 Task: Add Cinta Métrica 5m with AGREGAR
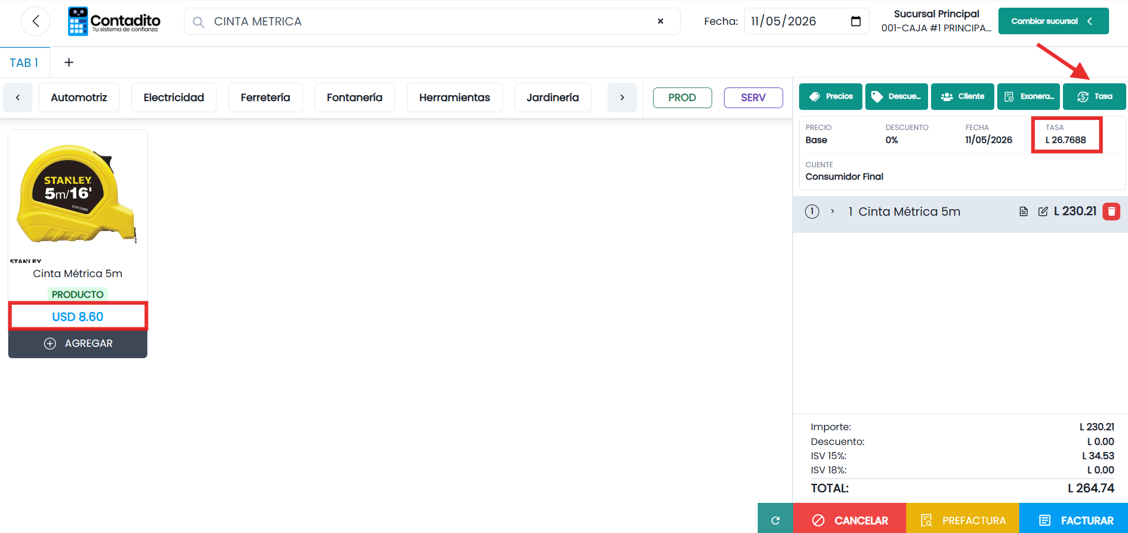(78, 343)
